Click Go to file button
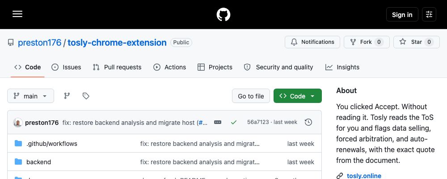This screenshot has height=179, width=447. pos(251,96)
